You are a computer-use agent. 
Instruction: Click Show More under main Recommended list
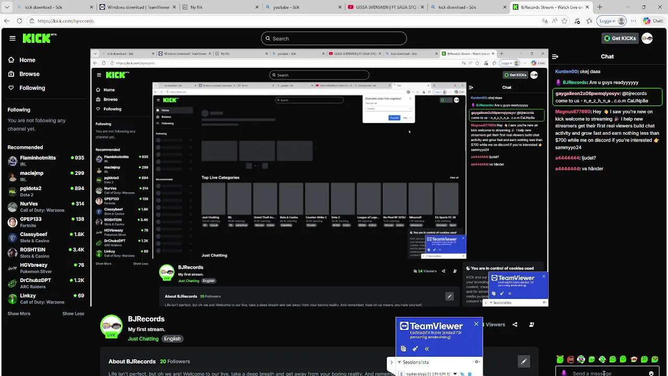(x=19, y=314)
